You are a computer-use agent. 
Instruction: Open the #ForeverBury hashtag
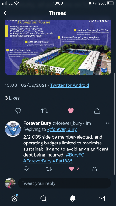point(37,161)
